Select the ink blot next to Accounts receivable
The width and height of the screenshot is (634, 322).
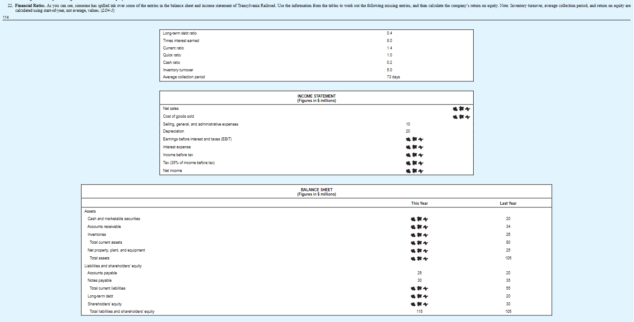coord(419,227)
